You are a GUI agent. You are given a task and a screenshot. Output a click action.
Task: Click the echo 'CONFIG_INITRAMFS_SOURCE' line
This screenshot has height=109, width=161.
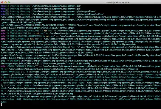(81, 66)
